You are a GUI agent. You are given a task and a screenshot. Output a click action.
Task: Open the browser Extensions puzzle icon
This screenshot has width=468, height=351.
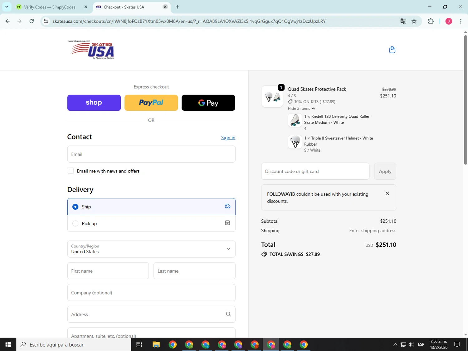coord(431,21)
